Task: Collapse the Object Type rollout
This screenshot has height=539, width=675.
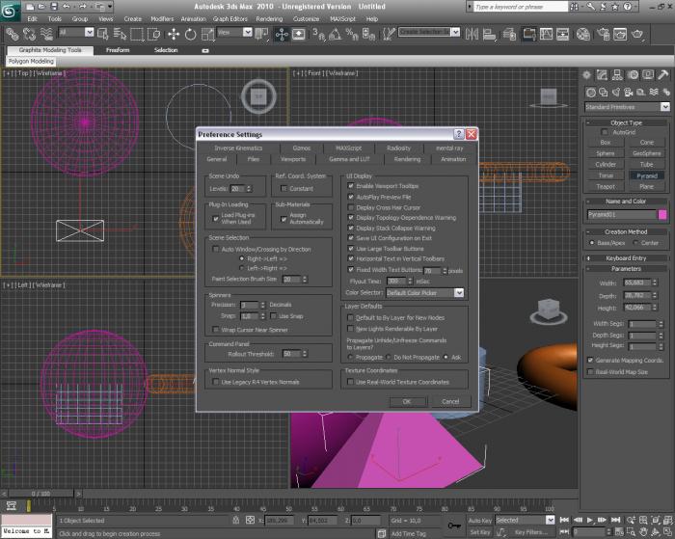Action: tap(626, 122)
